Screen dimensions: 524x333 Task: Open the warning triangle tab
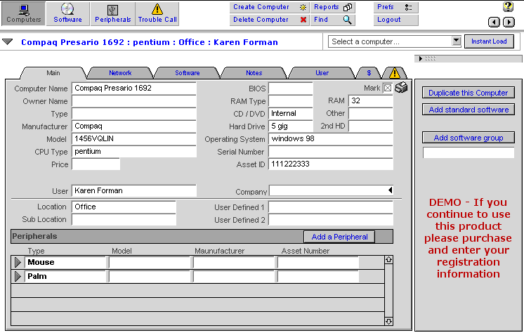coord(394,73)
